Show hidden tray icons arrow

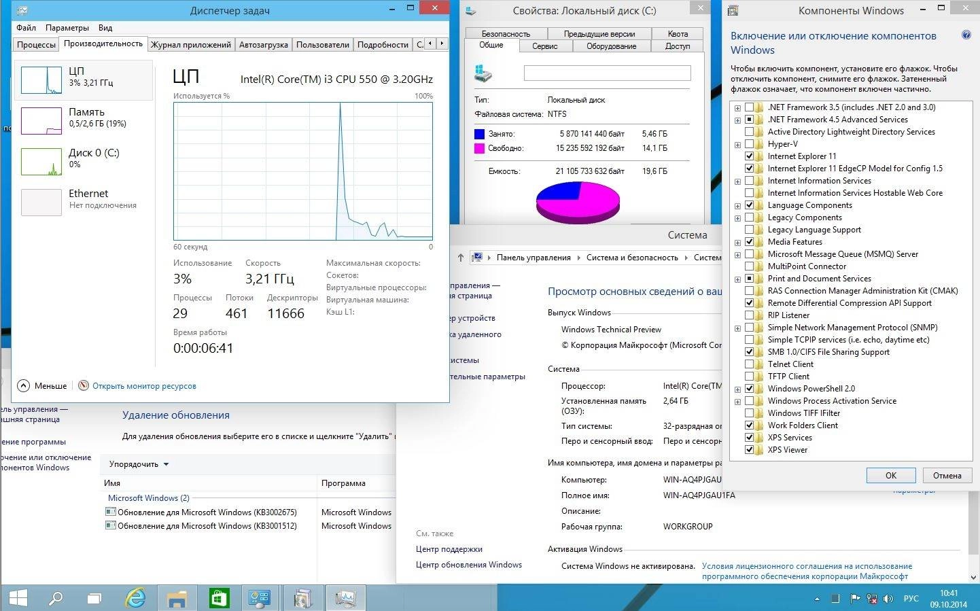(817, 599)
